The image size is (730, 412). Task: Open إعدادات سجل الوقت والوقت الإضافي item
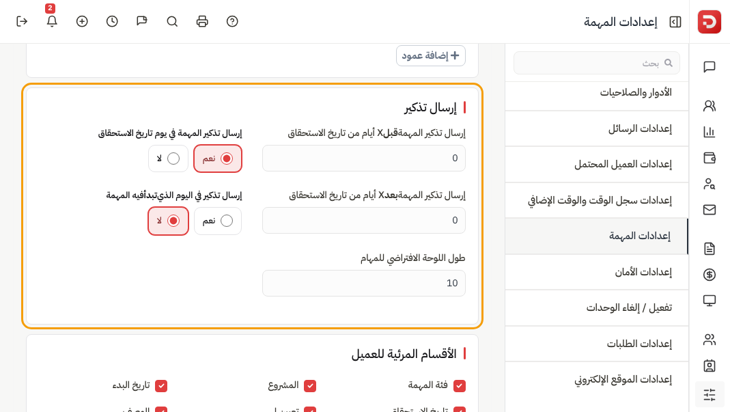(597, 200)
